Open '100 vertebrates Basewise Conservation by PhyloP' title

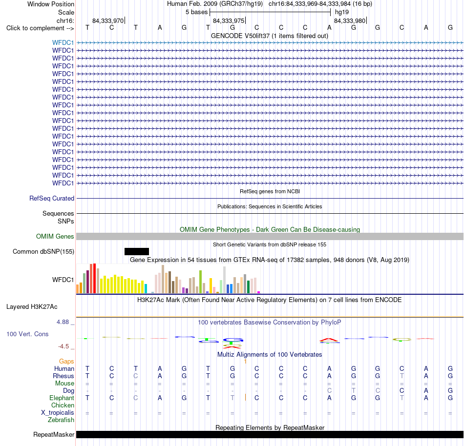point(270,322)
